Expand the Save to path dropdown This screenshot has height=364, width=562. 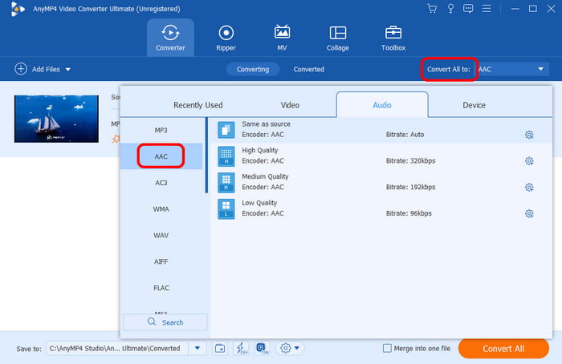(198, 348)
